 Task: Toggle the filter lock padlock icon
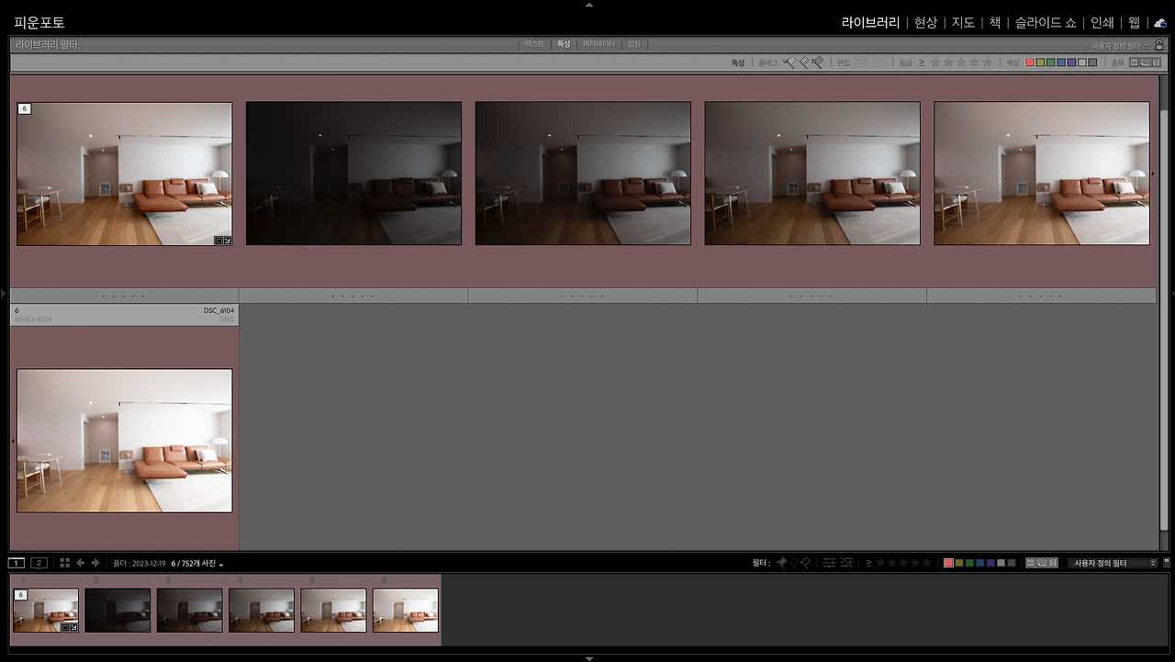click(1159, 44)
